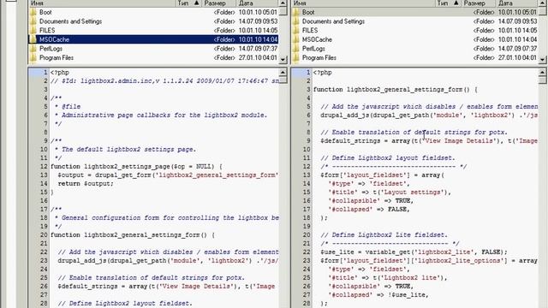Click '* The default lightbox2 settings page.' comment
The image size is (548, 308).
(x=125, y=150)
